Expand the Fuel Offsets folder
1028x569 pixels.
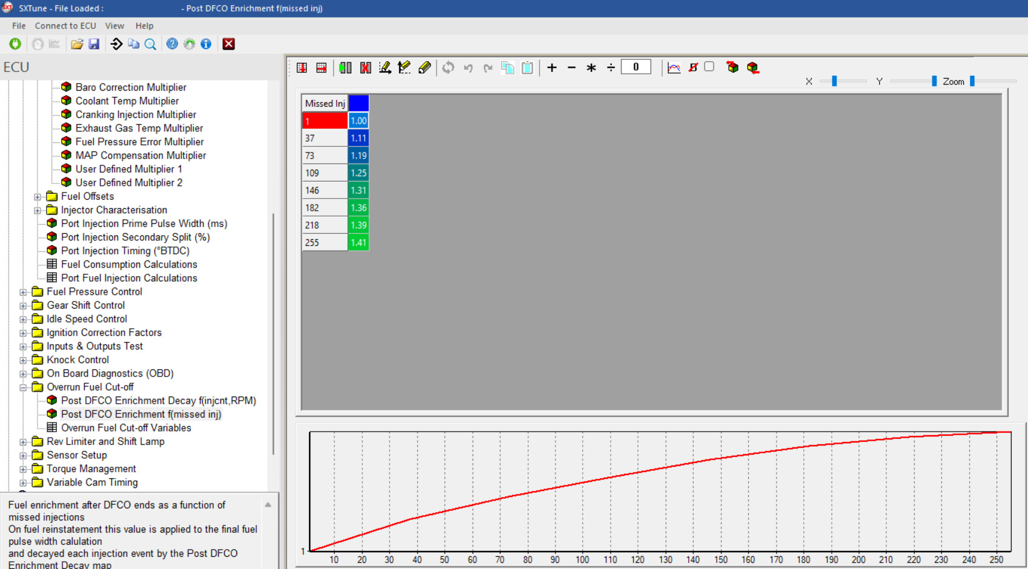point(38,197)
